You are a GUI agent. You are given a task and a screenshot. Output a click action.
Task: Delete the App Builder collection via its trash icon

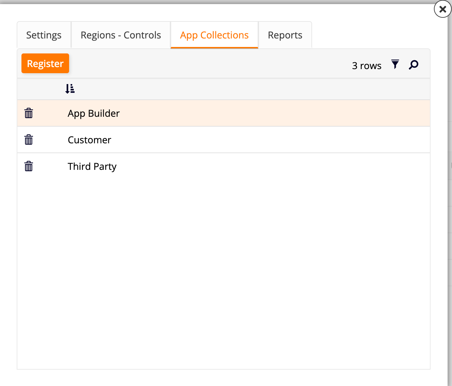point(29,113)
